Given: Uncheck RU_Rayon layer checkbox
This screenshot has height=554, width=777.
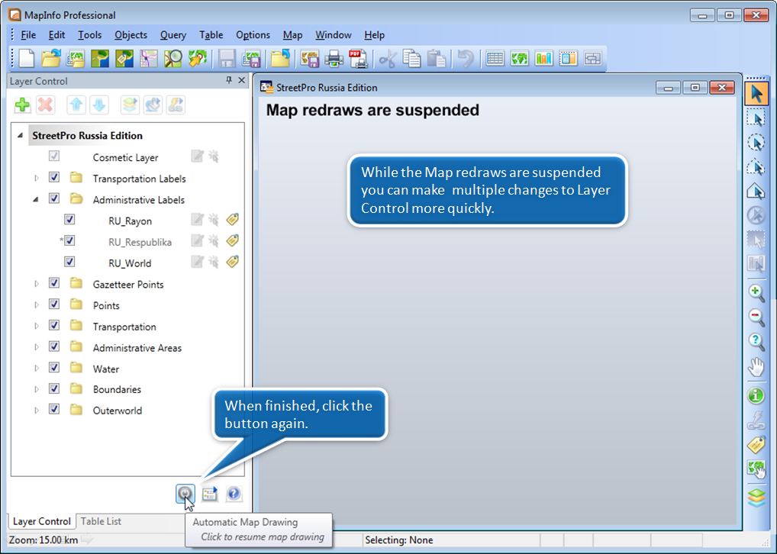Looking at the screenshot, I should point(69,219).
